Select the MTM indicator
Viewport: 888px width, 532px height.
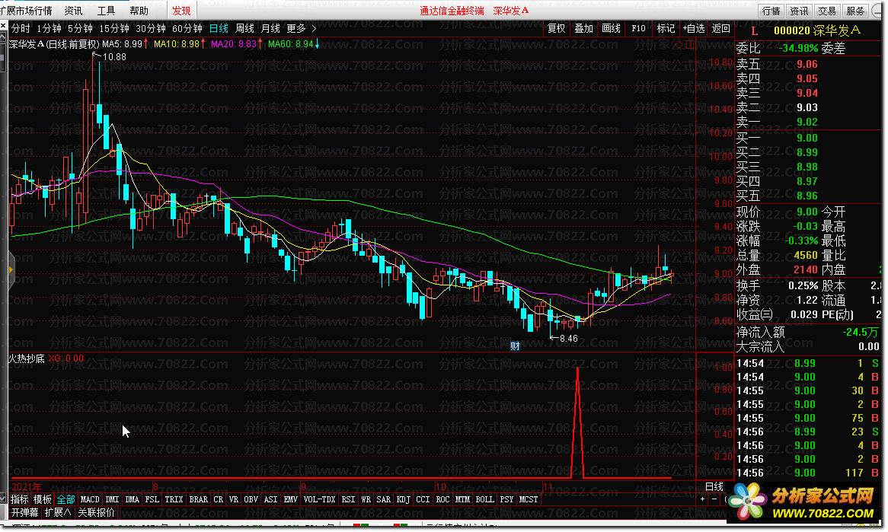click(x=463, y=499)
